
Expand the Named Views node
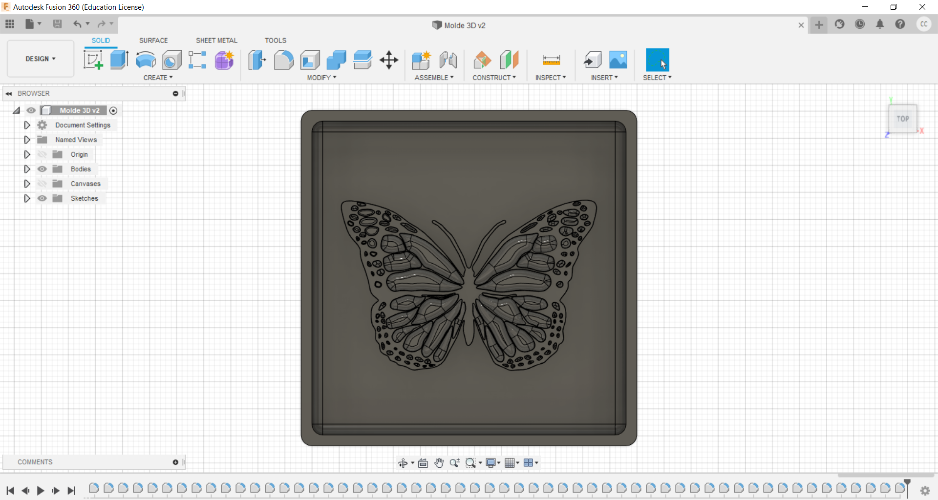(27, 140)
